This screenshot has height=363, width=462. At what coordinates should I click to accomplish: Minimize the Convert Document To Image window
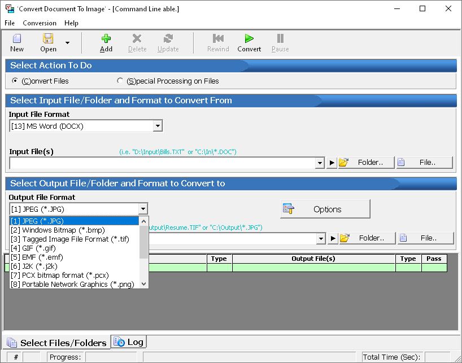point(397,8)
